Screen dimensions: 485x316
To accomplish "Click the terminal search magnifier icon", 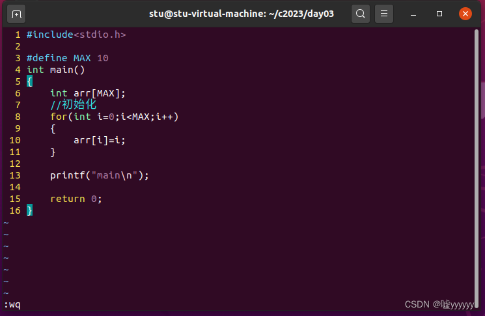I will (x=361, y=14).
